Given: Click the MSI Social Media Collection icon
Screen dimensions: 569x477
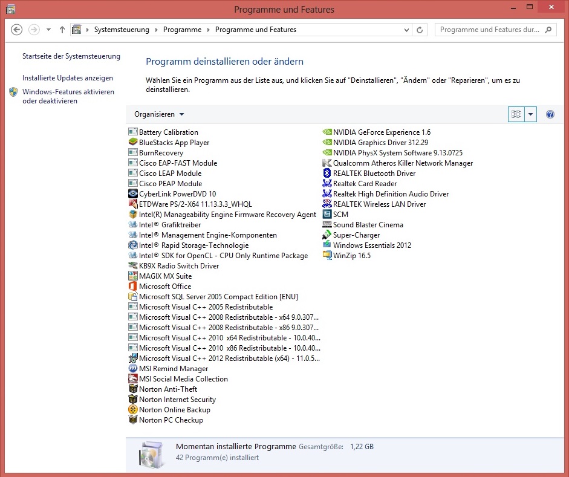Looking at the screenshot, I should (133, 378).
